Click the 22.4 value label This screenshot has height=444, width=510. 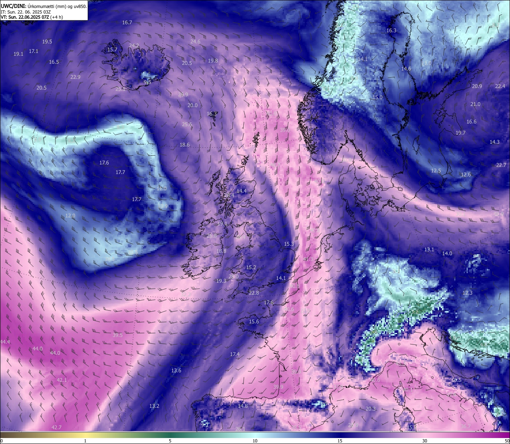(x=500, y=86)
